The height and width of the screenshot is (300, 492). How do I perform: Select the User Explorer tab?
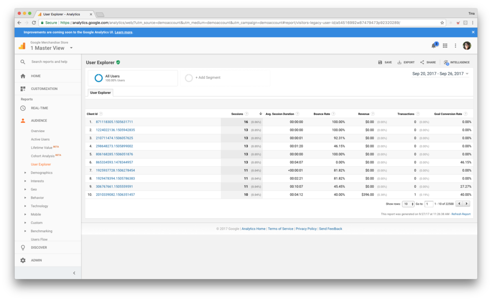click(x=100, y=92)
